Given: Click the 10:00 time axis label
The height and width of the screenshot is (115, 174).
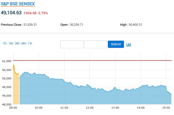Looking at the screenshot, I should click(x=38, y=108).
